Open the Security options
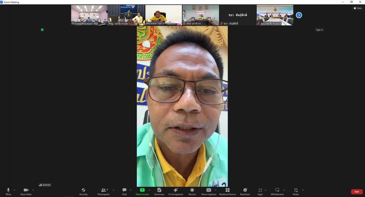 click(83, 192)
